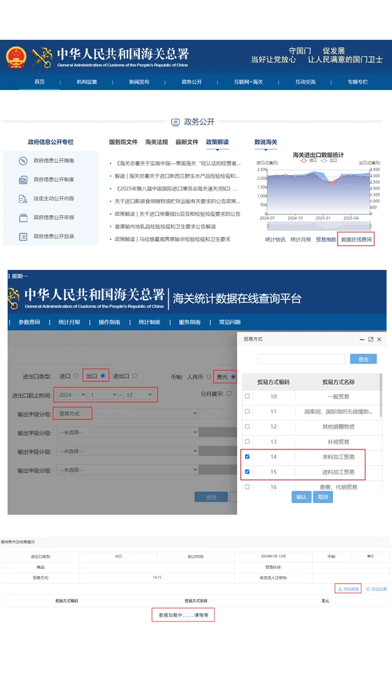392x698 pixels.
Task: Uncheck trade mode 15 进料加工贸易 checkbox
Action: pyautogui.click(x=247, y=472)
